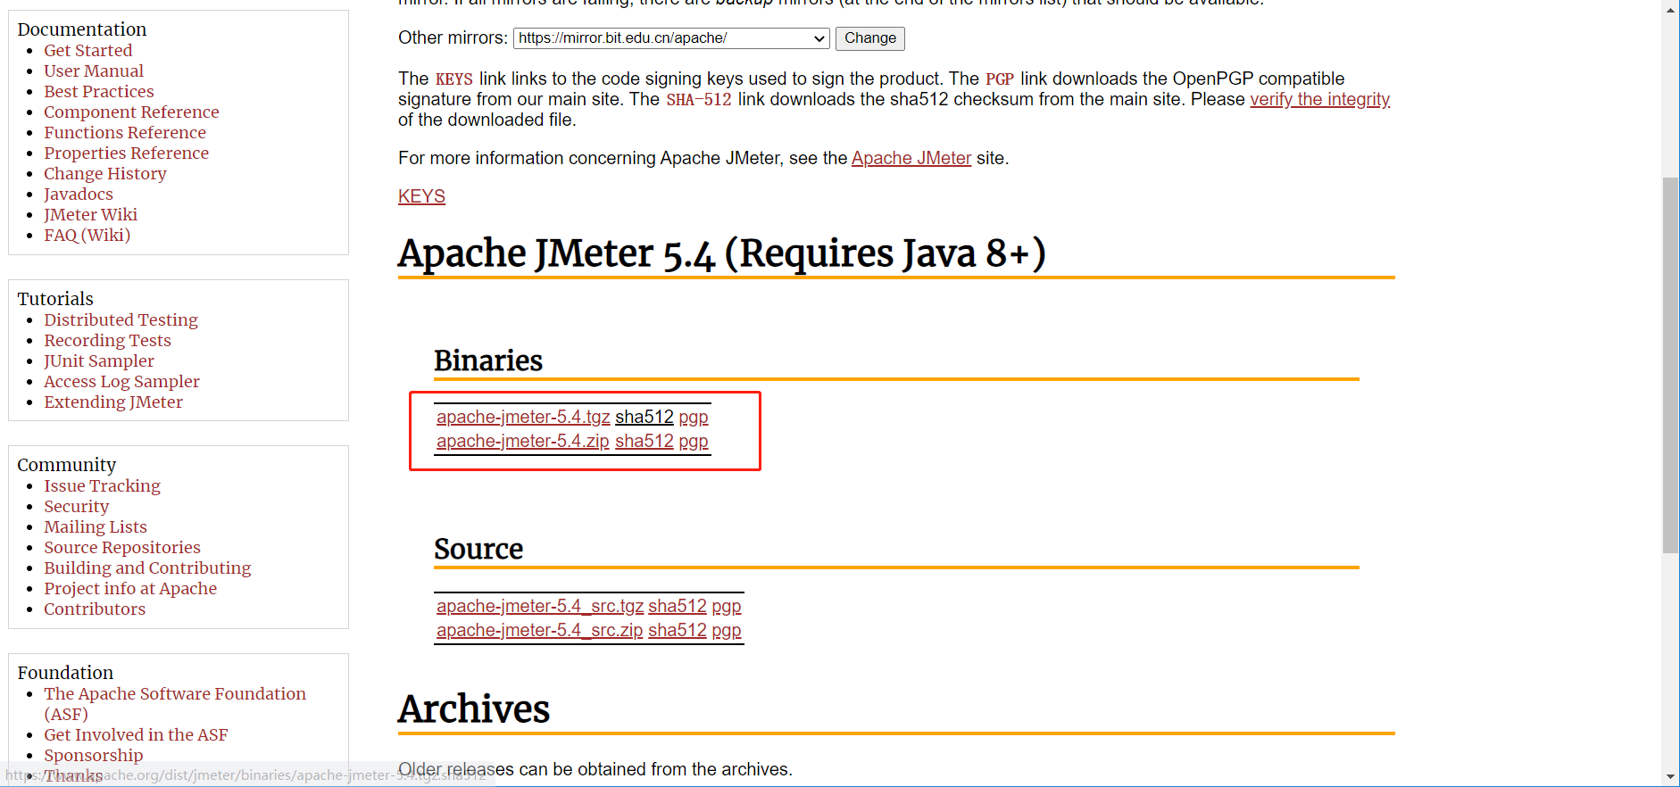Go to Best Practices page

click(x=99, y=92)
